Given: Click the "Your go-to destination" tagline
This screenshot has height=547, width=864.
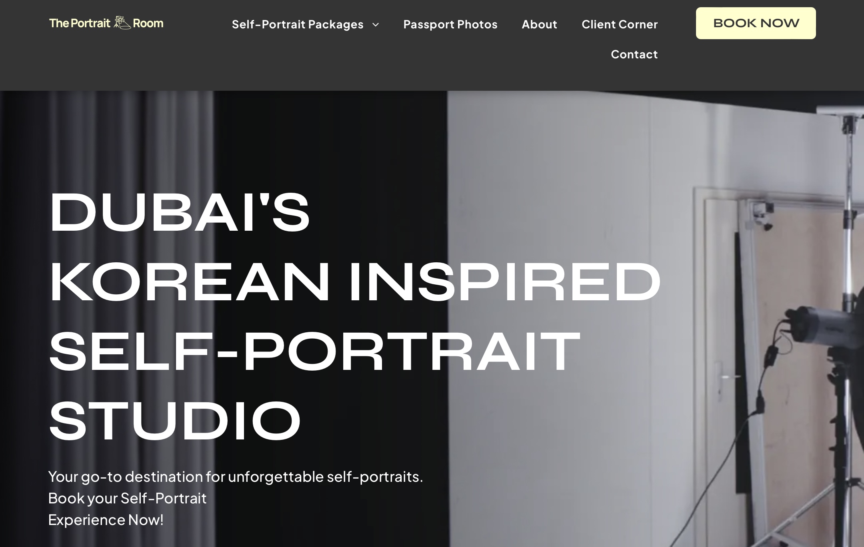Looking at the screenshot, I should point(236,477).
